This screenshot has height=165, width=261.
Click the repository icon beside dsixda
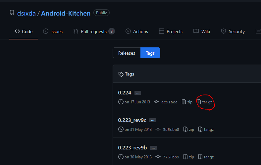(12, 13)
